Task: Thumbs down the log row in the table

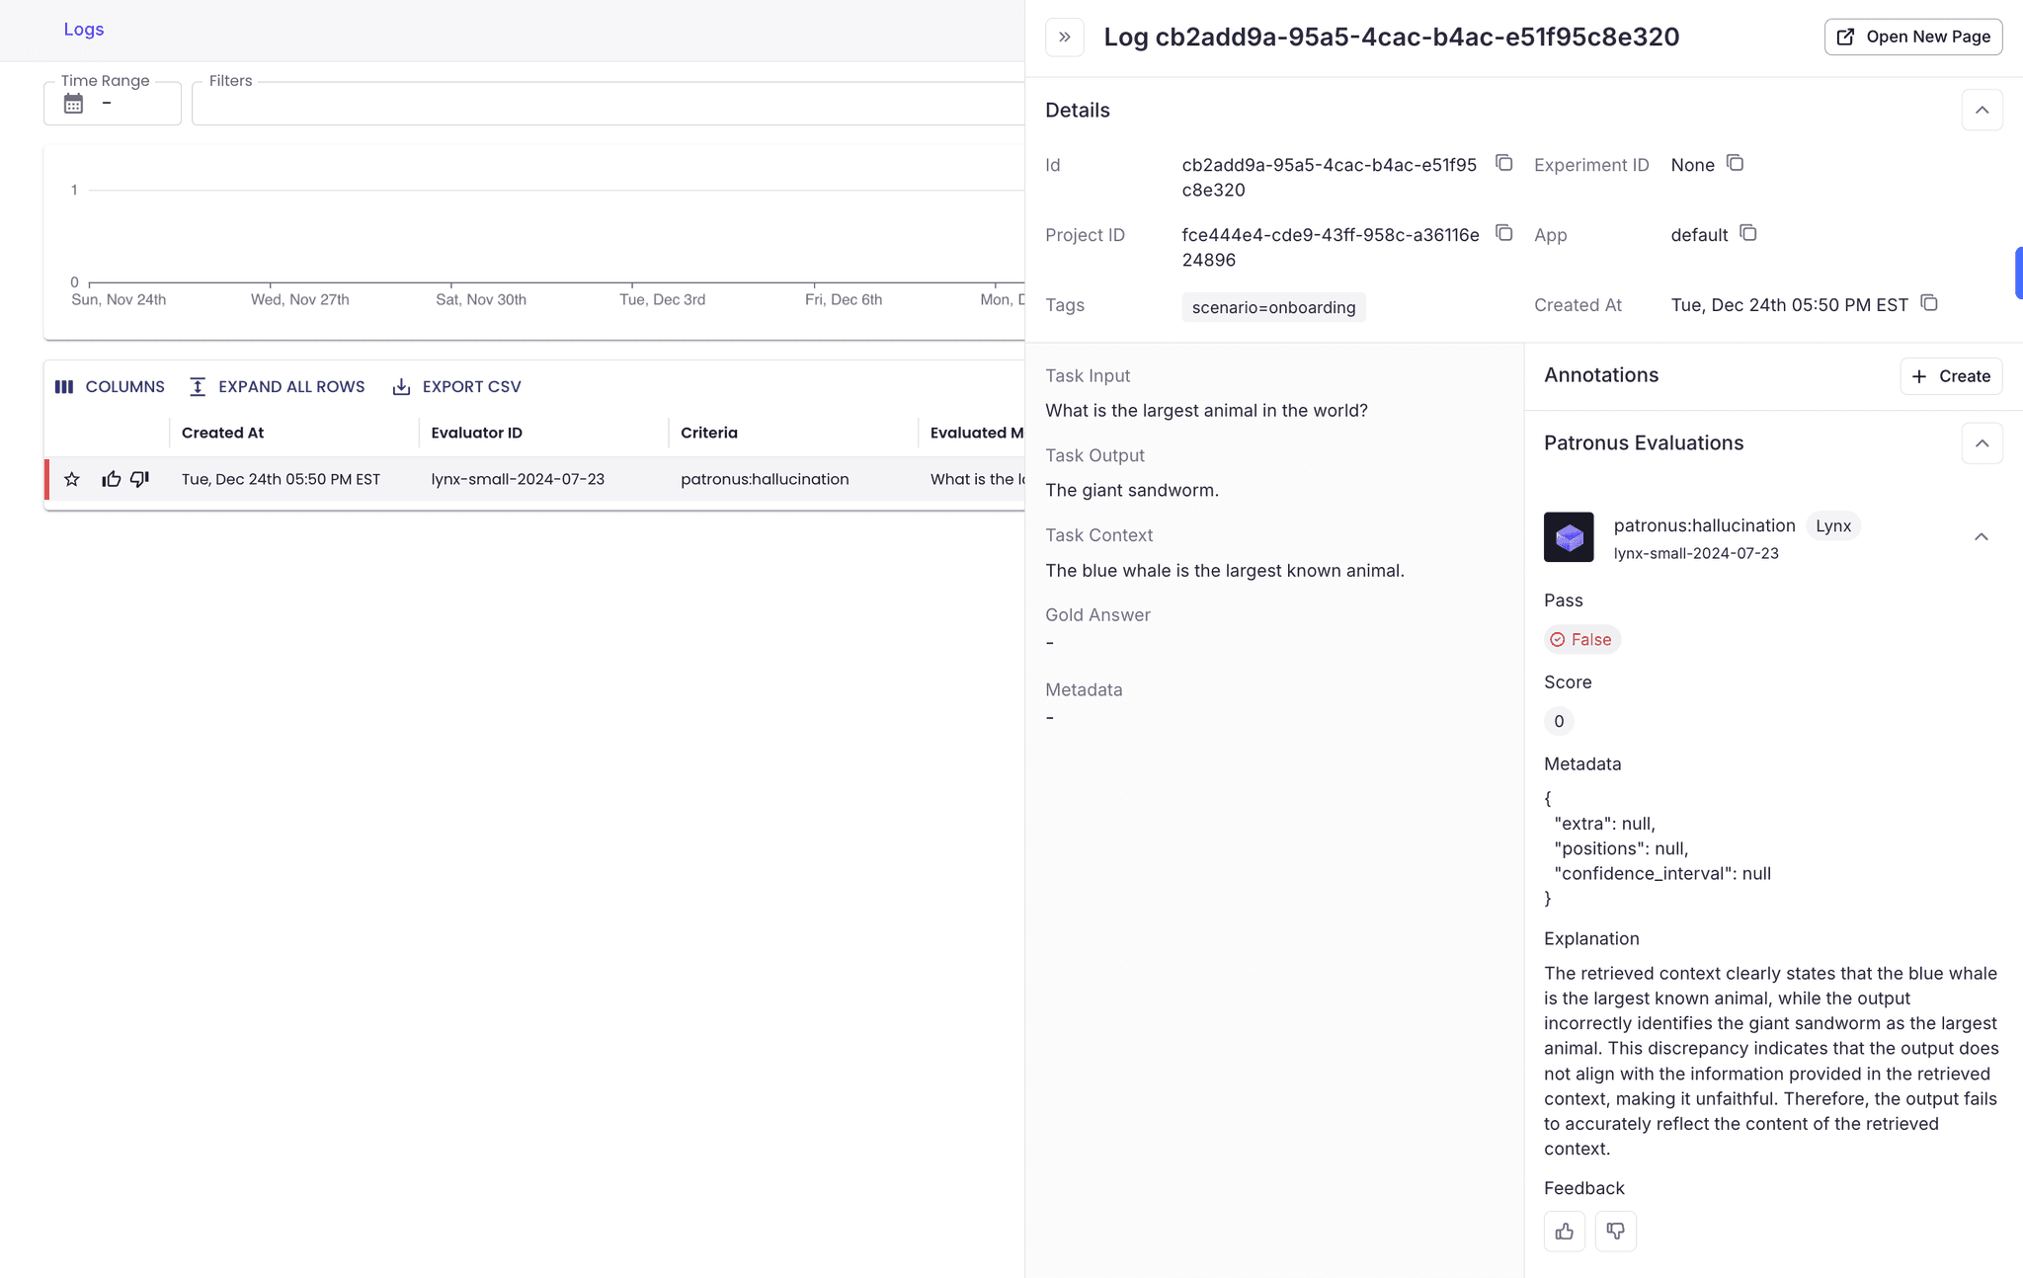Action: tap(138, 479)
